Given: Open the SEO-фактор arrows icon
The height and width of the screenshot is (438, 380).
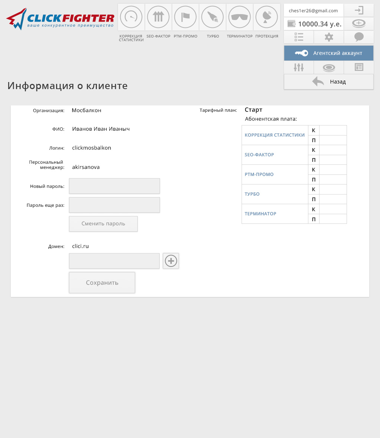Looking at the screenshot, I should (158, 17).
